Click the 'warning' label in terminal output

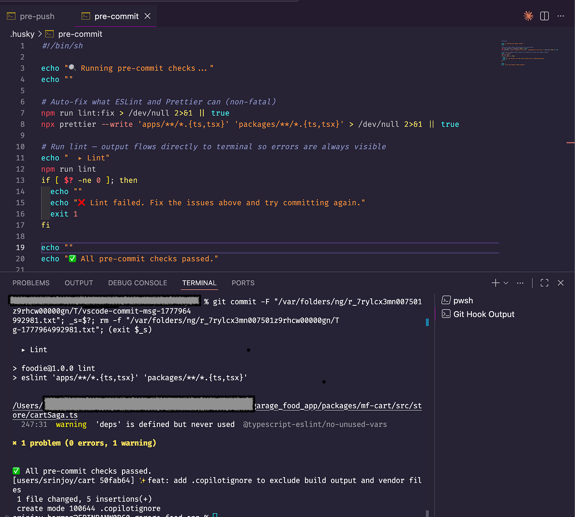[x=71, y=424]
